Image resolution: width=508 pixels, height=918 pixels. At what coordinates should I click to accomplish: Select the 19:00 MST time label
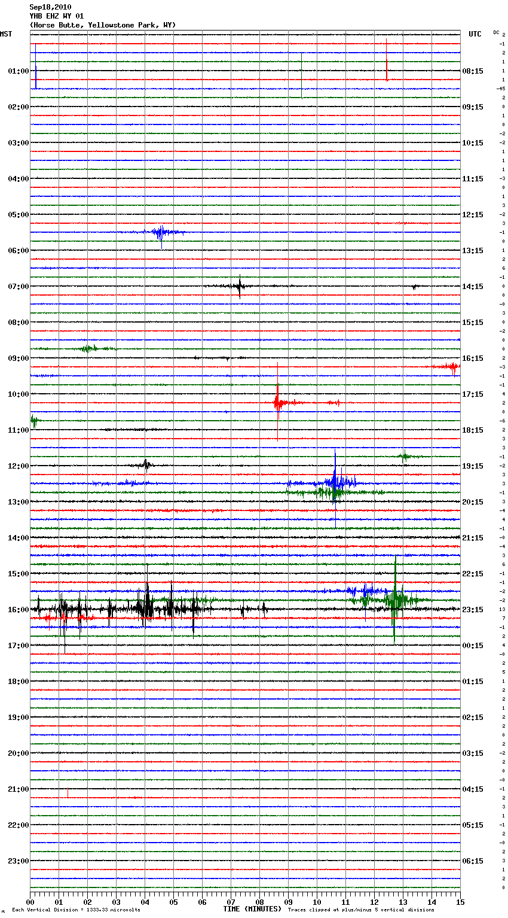click(18, 718)
